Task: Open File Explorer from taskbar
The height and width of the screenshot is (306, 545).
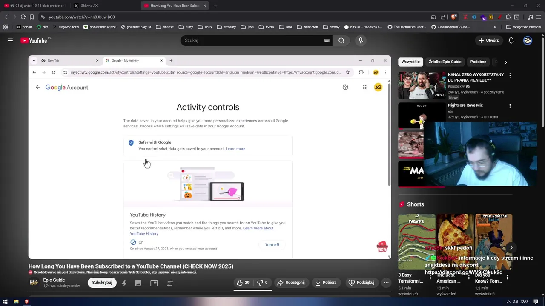Action: pyautogui.click(x=16, y=302)
